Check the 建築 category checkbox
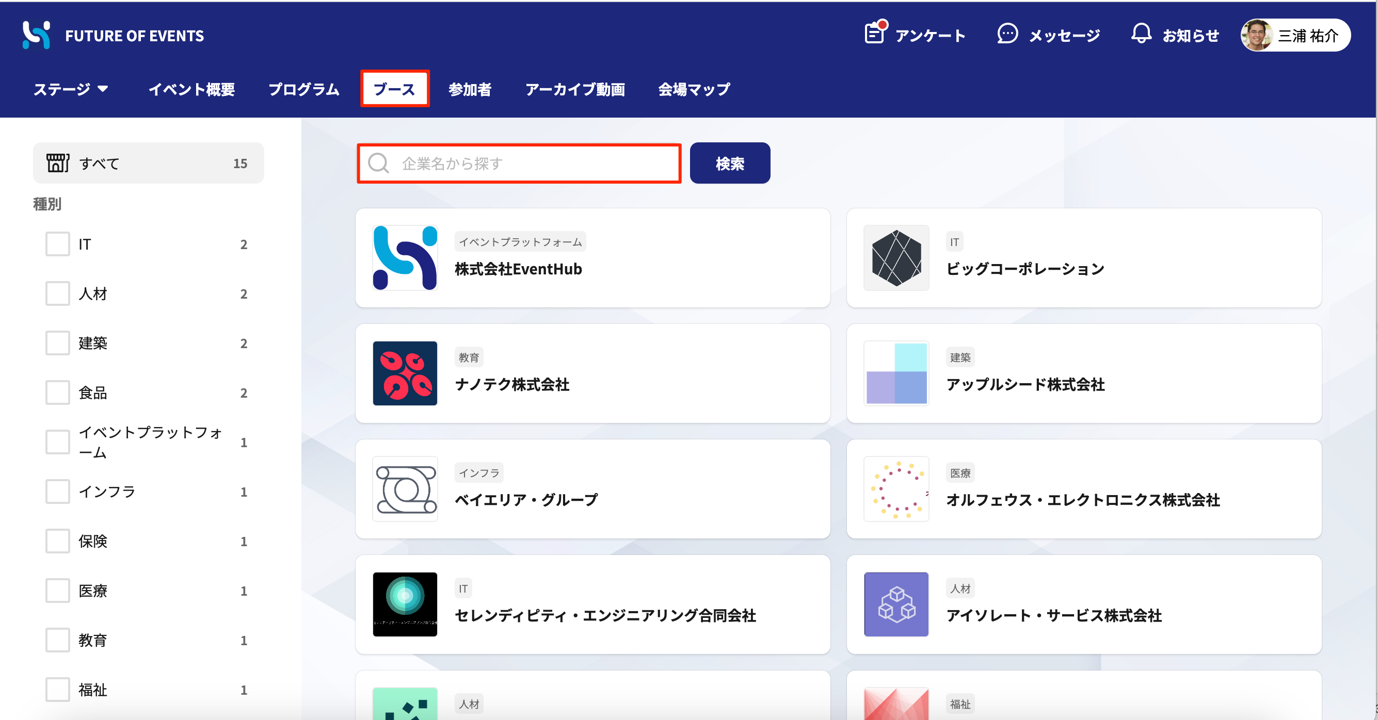The image size is (1378, 720). 58,342
